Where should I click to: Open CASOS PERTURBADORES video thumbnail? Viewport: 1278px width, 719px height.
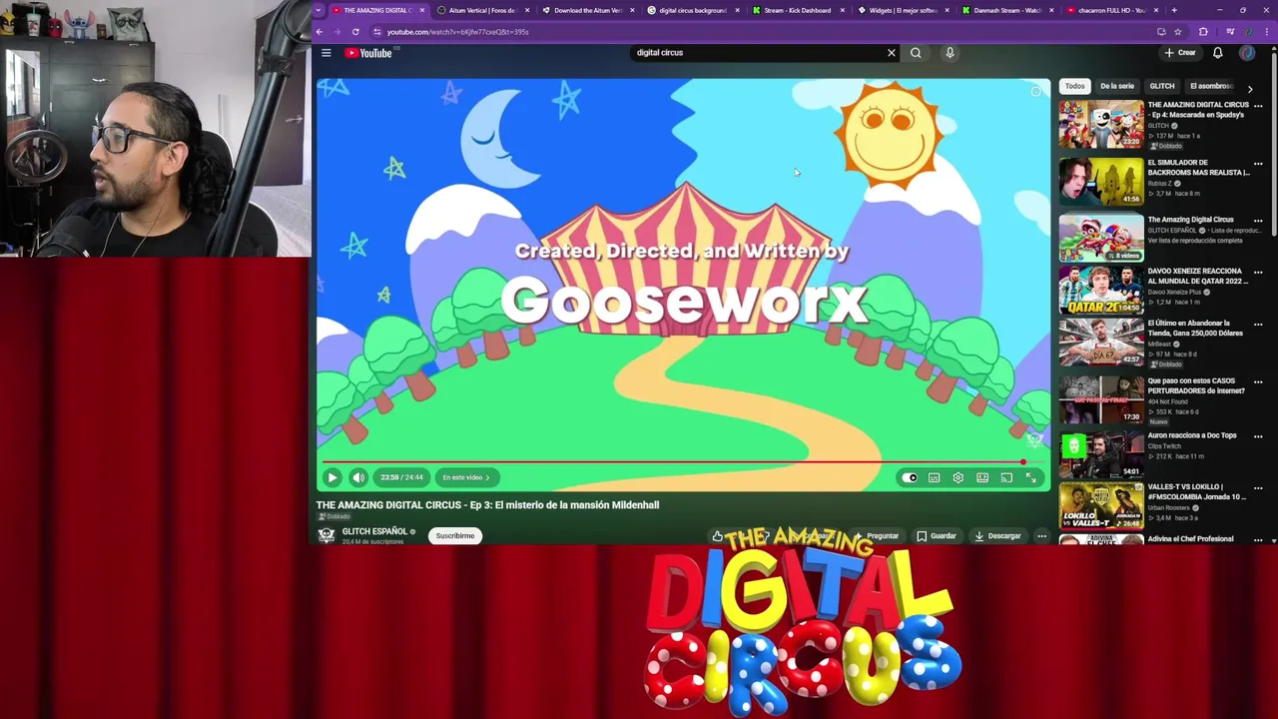(x=1101, y=398)
